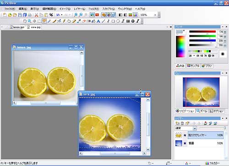Collapse the palette panel pin button

click(223, 27)
